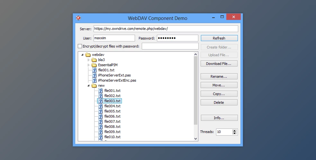This screenshot has width=316, height=160.
Task: Click the tree scrollbar up arrow
Action: 195,54
